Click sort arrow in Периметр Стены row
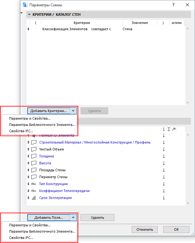The width and height of the screenshot is (195, 243). click(164, 177)
